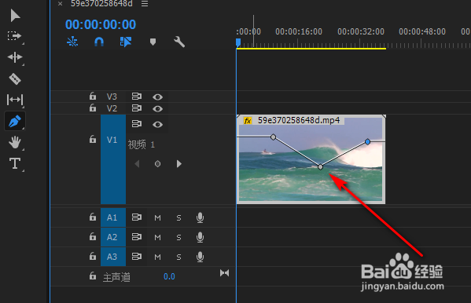
Task: Mute track A2
Action: click(157, 238)
